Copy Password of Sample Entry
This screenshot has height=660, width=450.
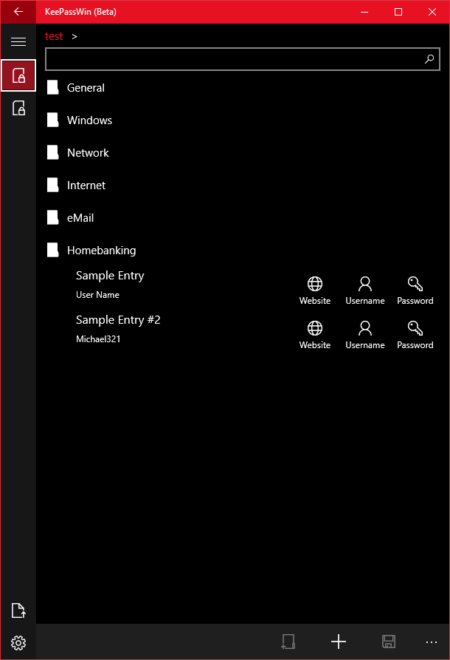click(x=415, y=290)
